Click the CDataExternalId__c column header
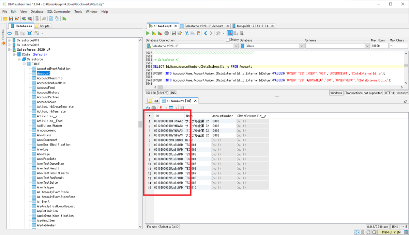 [253, 116]
